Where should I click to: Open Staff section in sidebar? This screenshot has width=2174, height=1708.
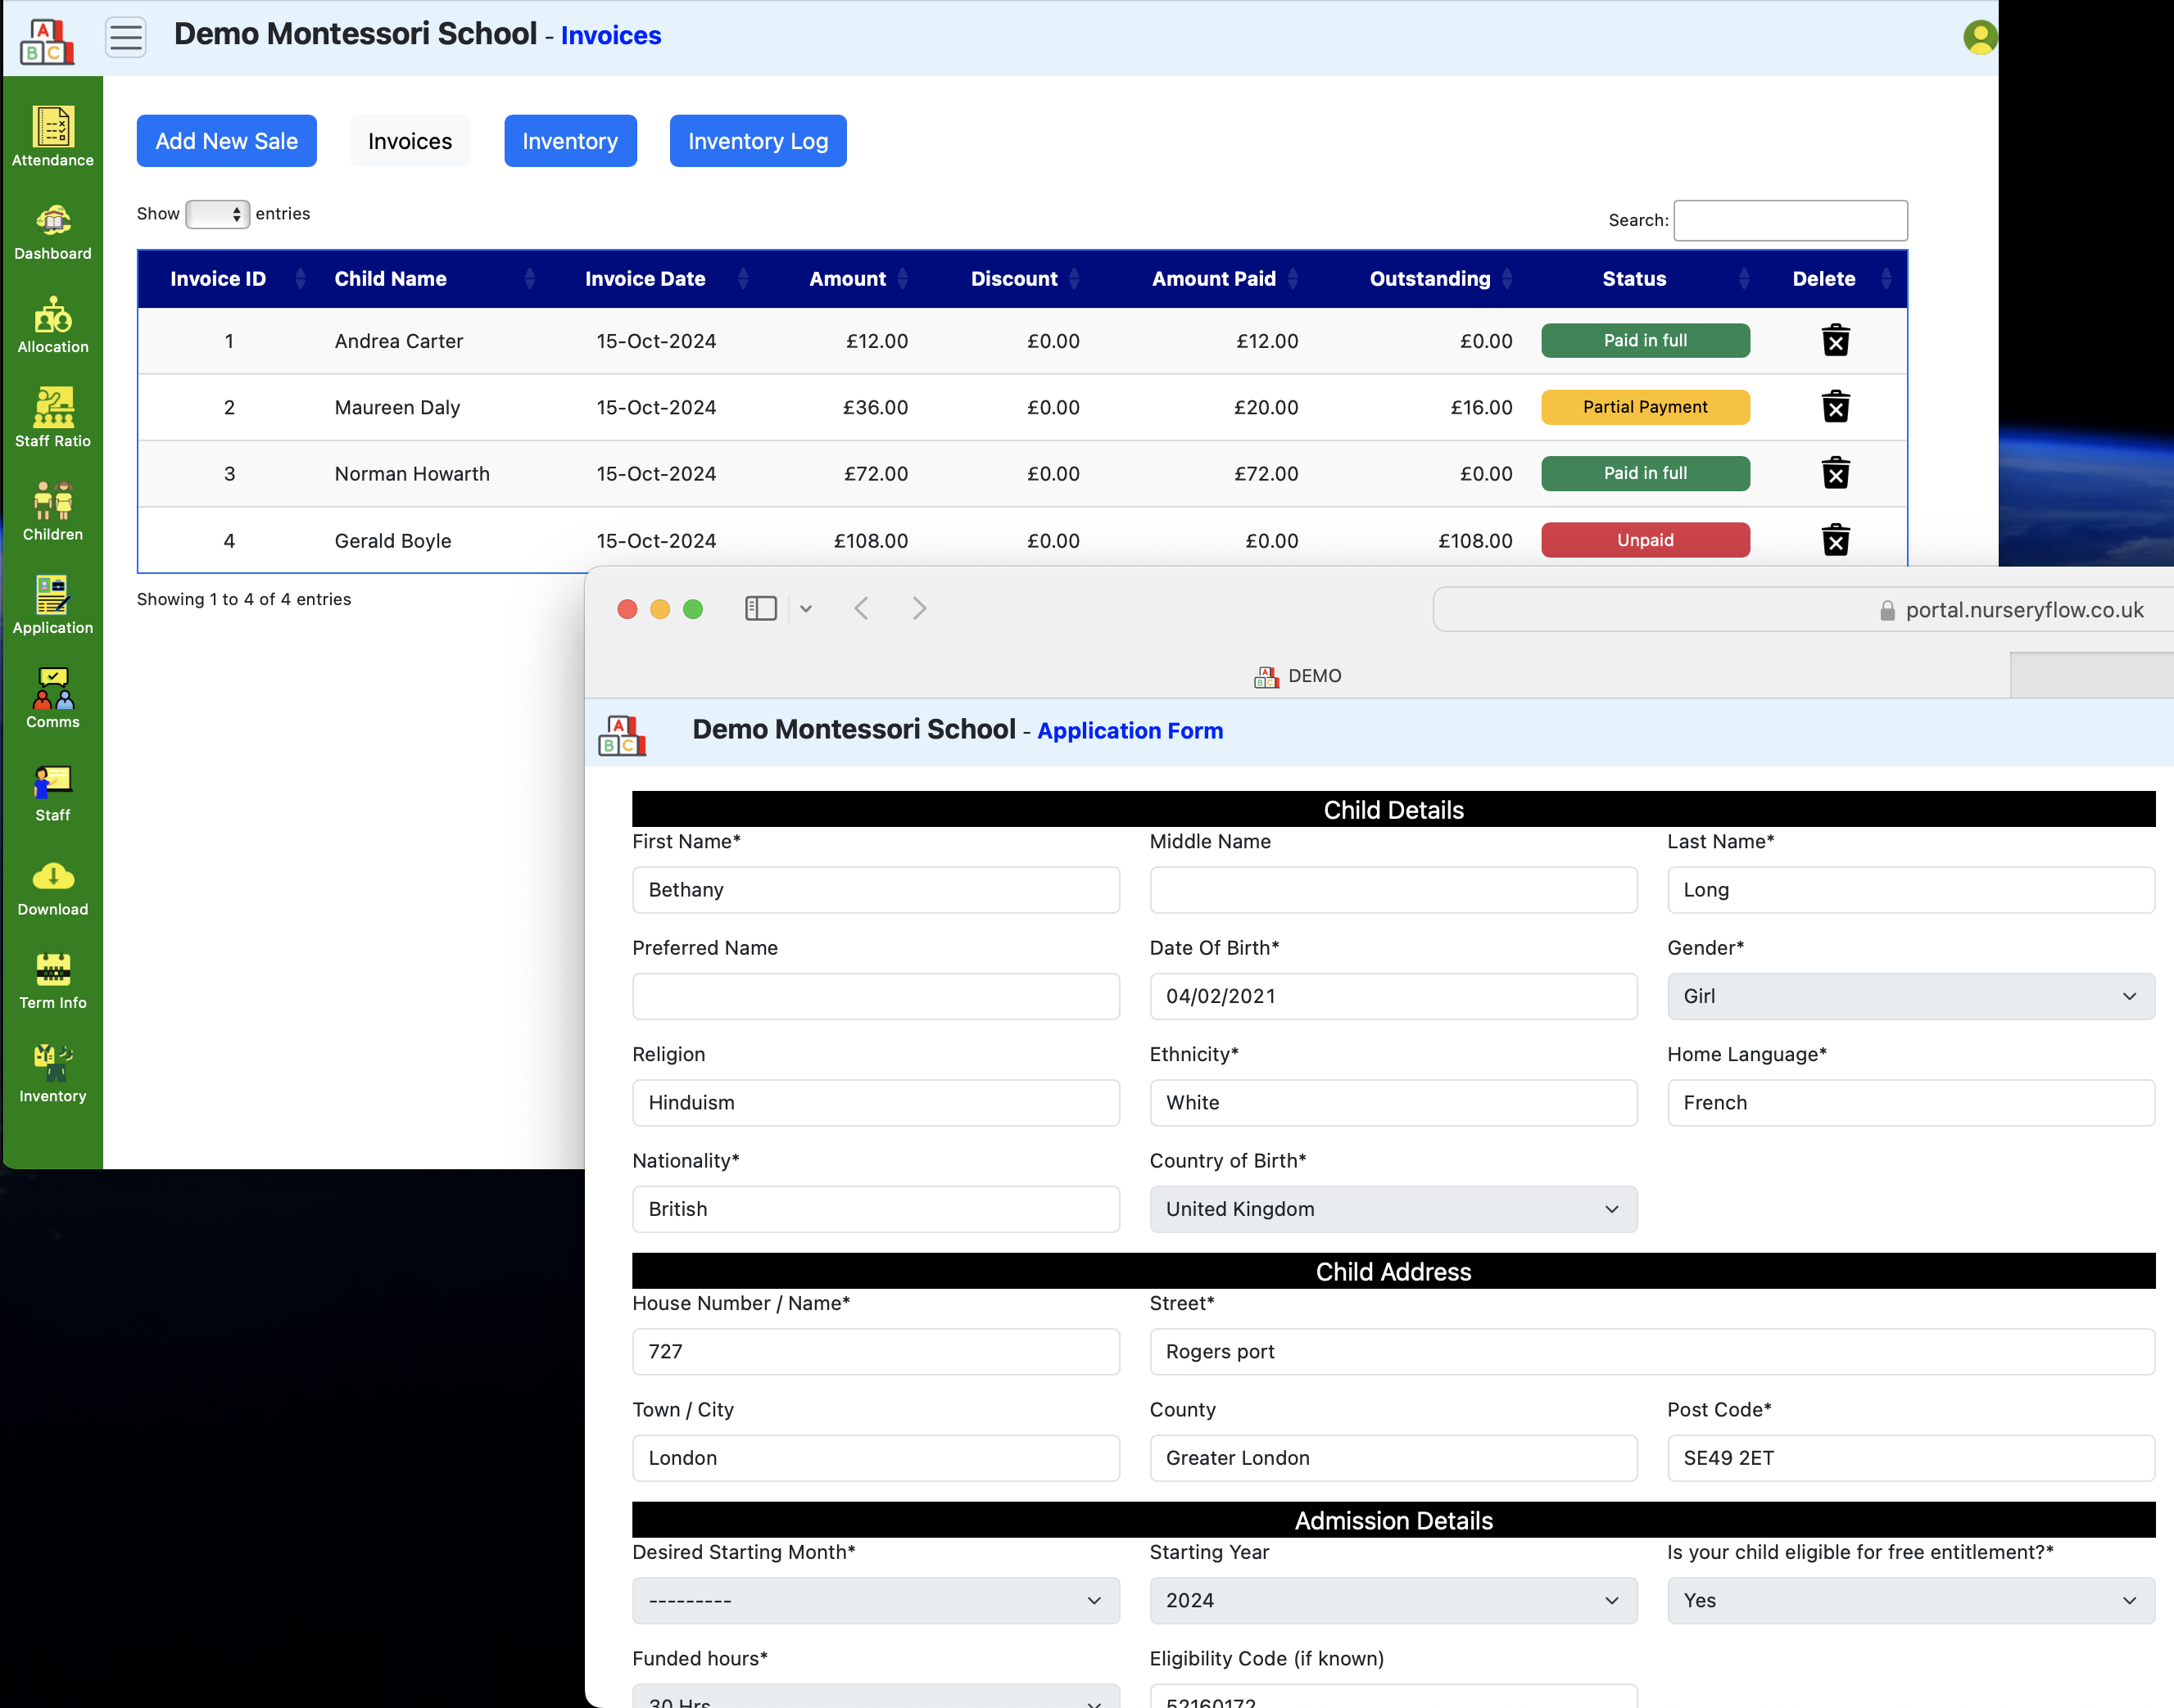tap(53, 793)
